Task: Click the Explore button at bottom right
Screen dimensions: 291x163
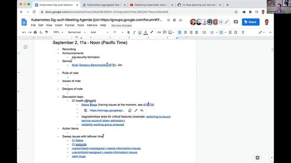Action: [x=257, y=158]
